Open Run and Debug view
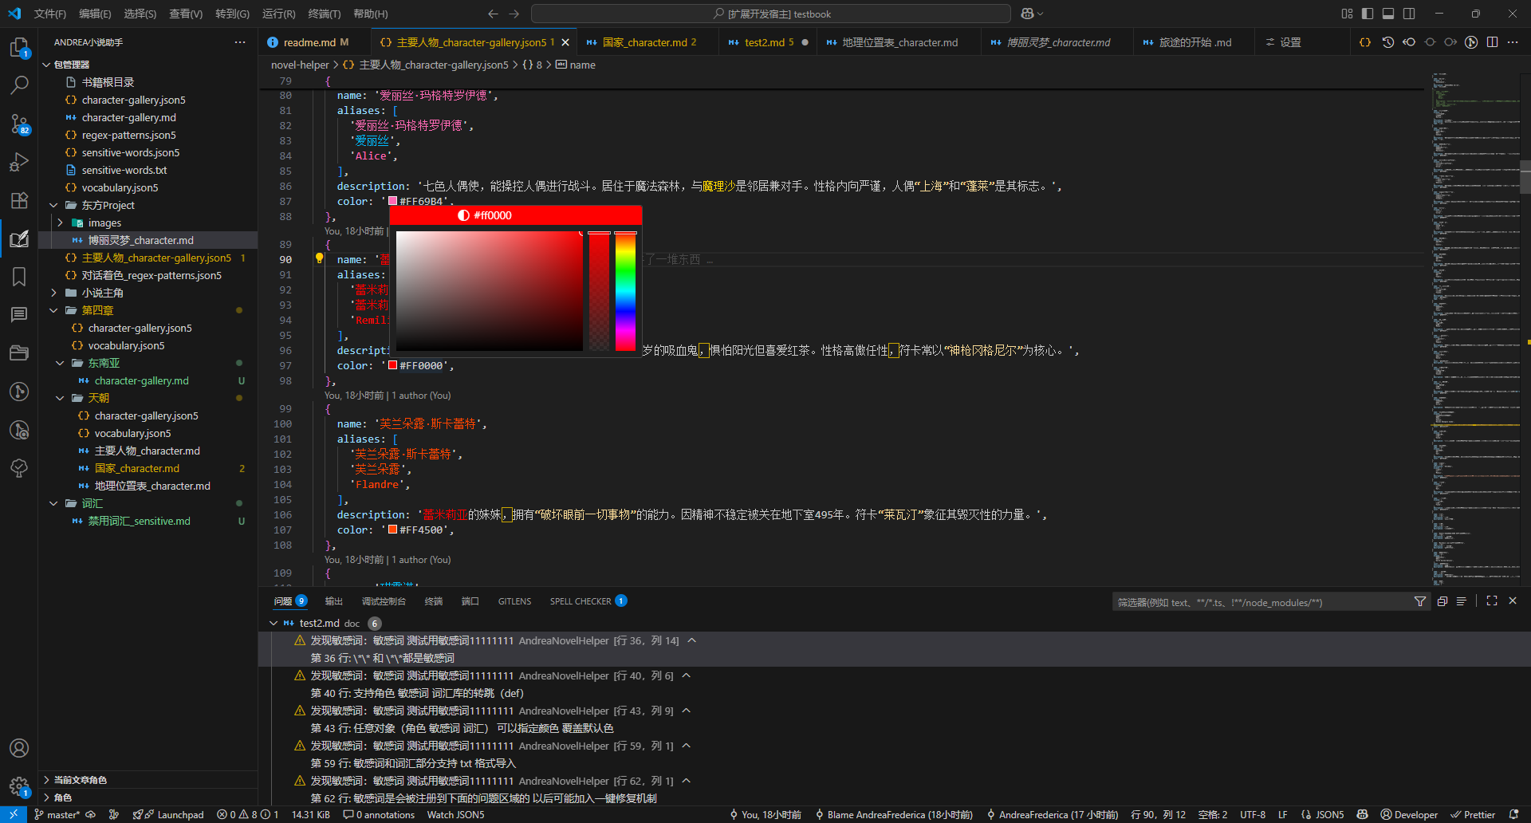This screenshot has height=823, width=1531. click(x=19, y=162)
